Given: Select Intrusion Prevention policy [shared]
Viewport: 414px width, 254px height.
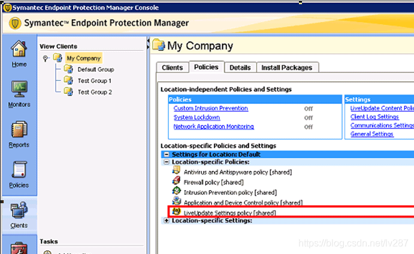Looking at the screenshot, I should coord(230,192).
